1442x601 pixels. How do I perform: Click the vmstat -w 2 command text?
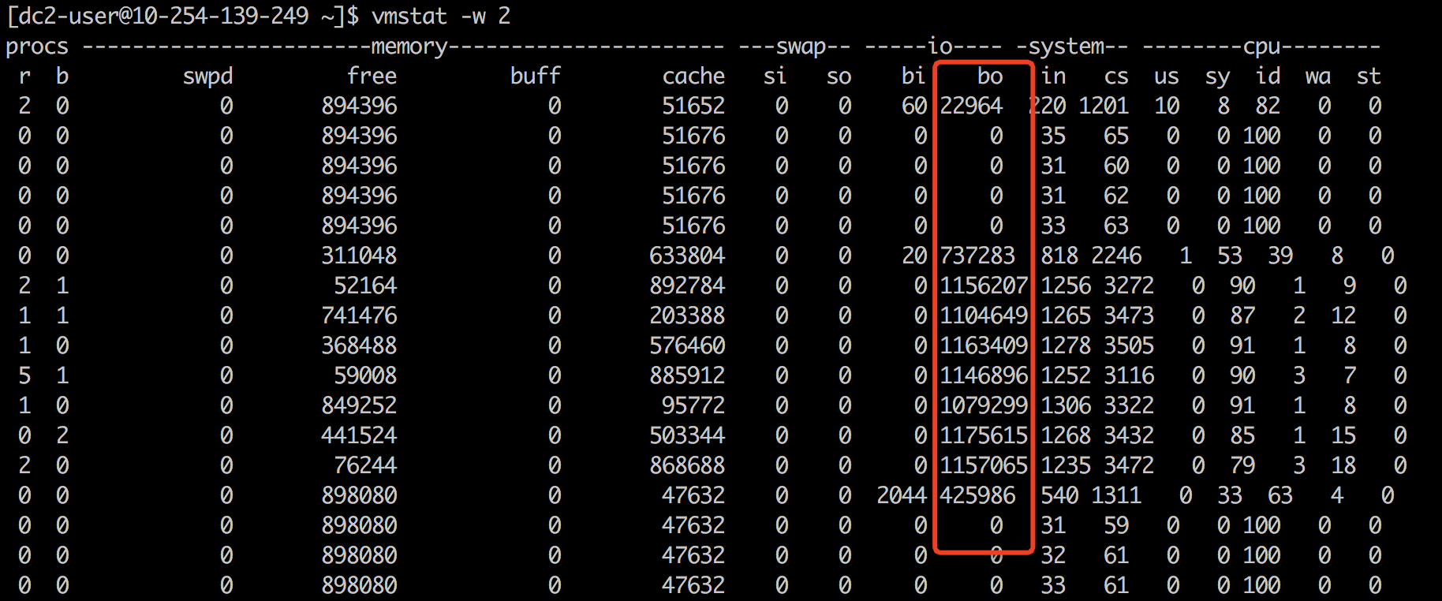pos(441,16)
